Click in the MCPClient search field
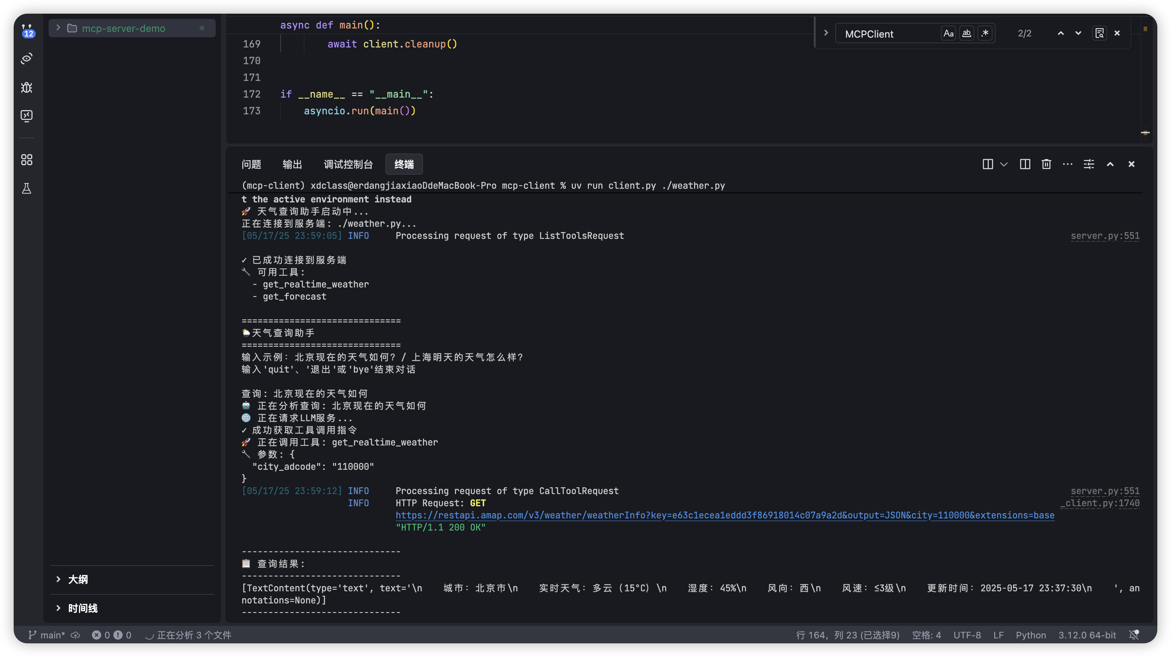This screenshot has height=657, width=1171. coord(887,34)
